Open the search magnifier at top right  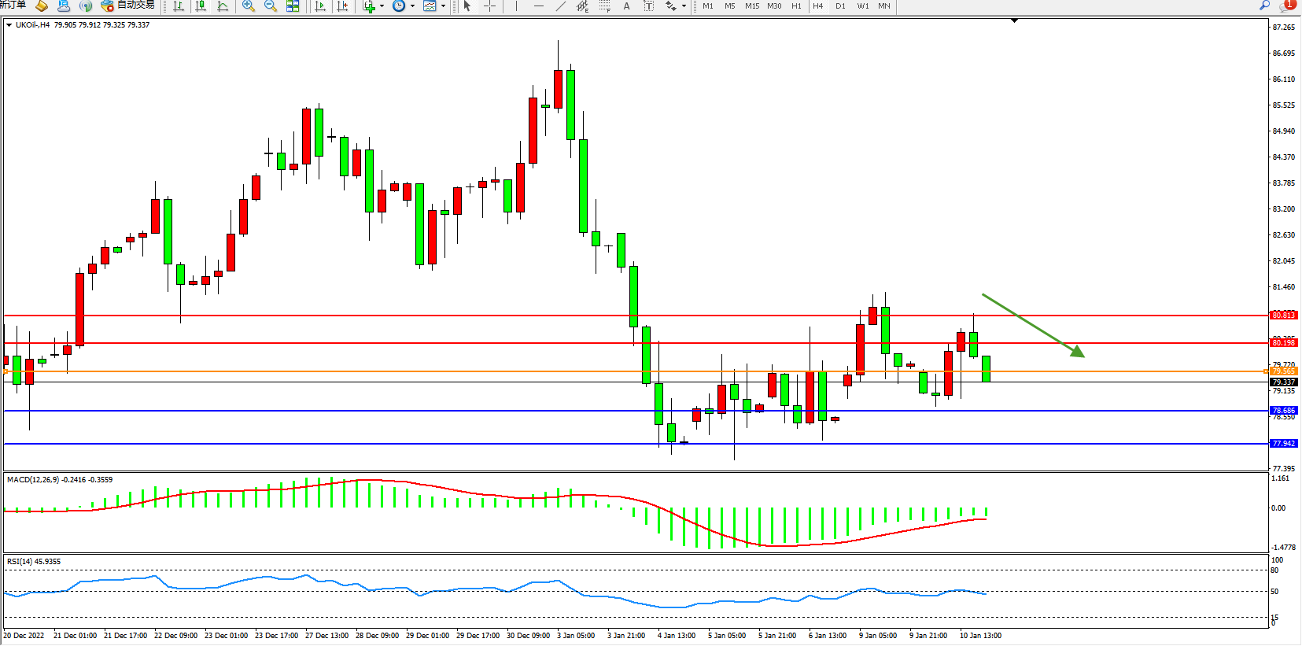tap(1264, 6)
